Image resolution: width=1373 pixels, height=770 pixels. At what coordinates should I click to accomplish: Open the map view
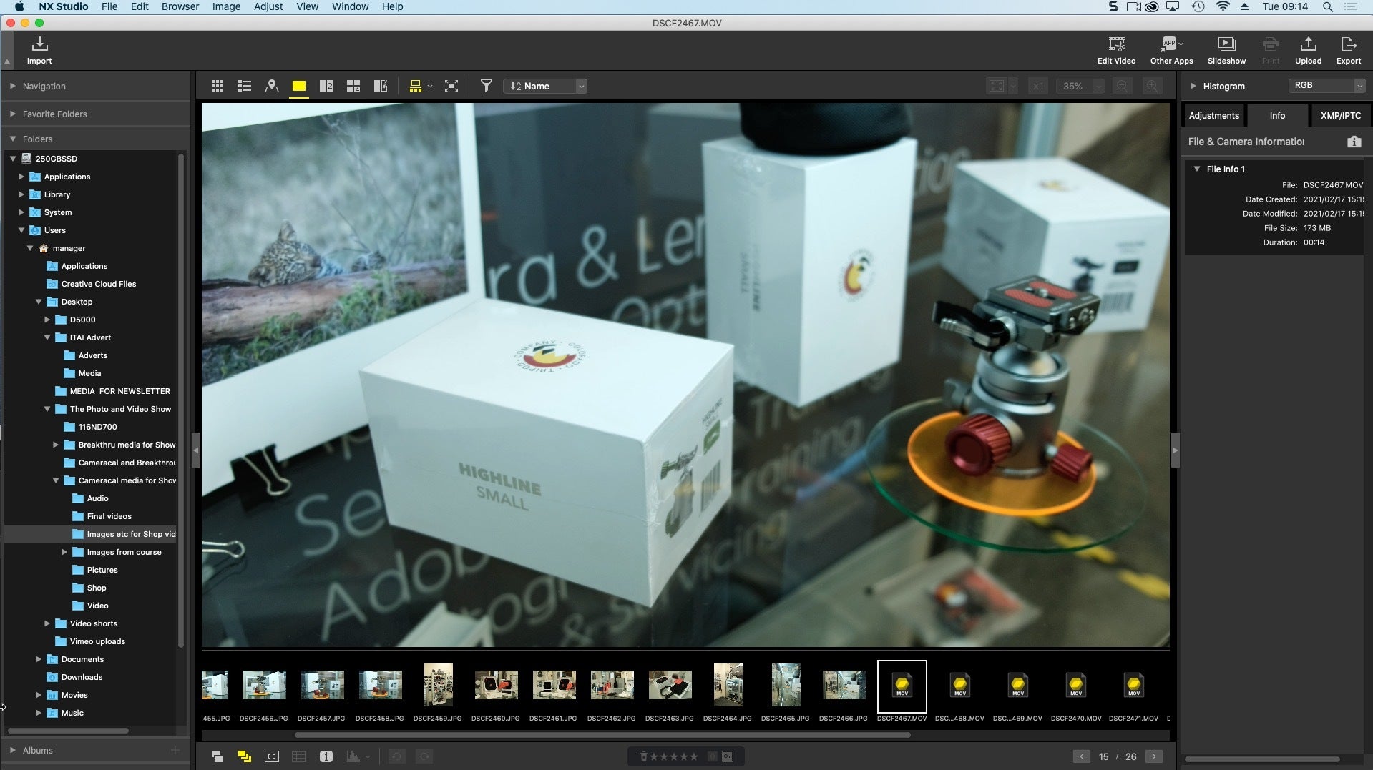tap(272, 86)
